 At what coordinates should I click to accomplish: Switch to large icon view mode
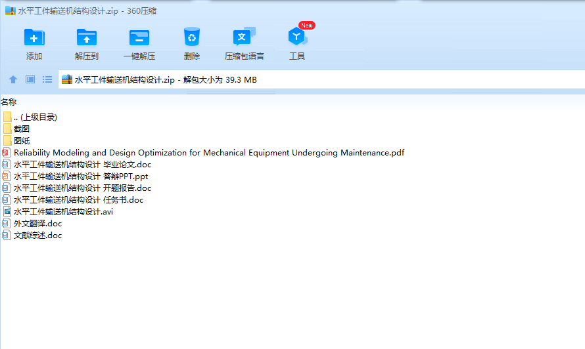30,79
